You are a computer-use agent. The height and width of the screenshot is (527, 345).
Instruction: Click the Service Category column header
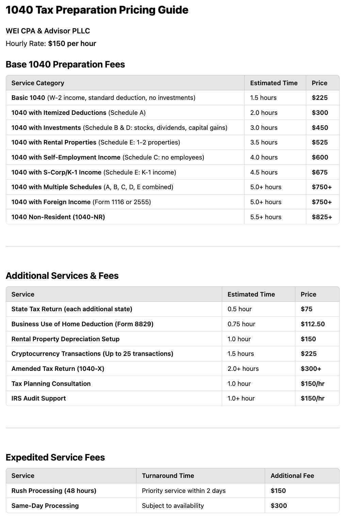tap(38, 83)
